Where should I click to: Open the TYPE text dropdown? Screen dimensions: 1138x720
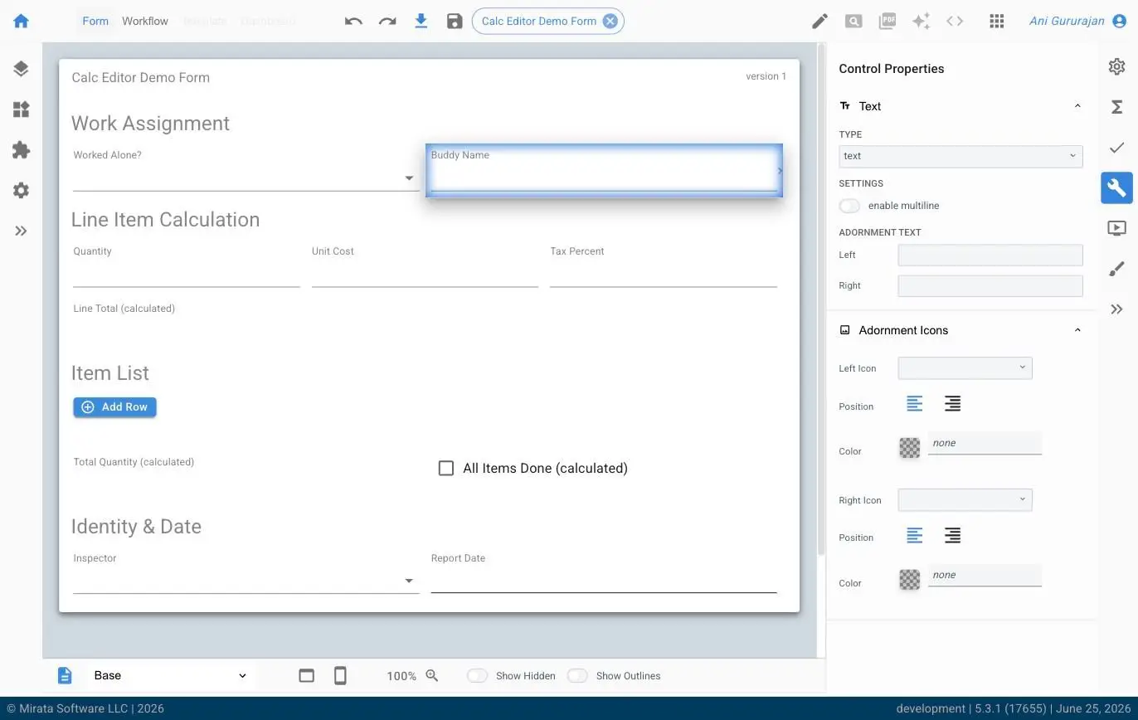tap(960, 156)
